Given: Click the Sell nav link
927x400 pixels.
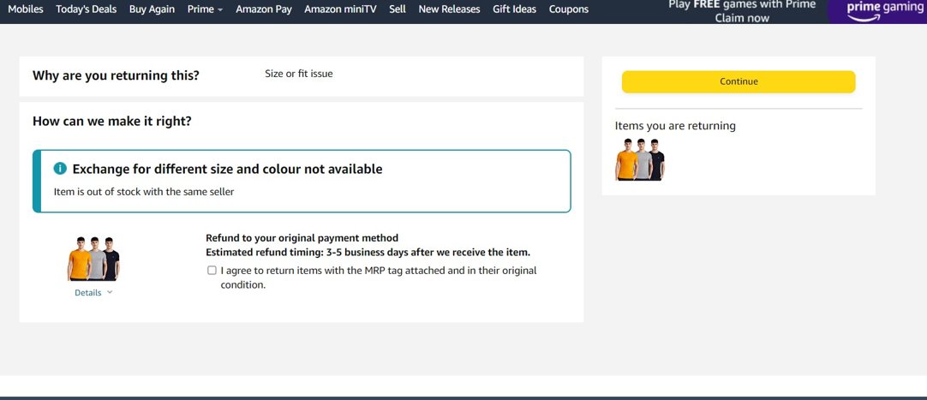Looking at the screenshot, I should [x=398, y=9].
